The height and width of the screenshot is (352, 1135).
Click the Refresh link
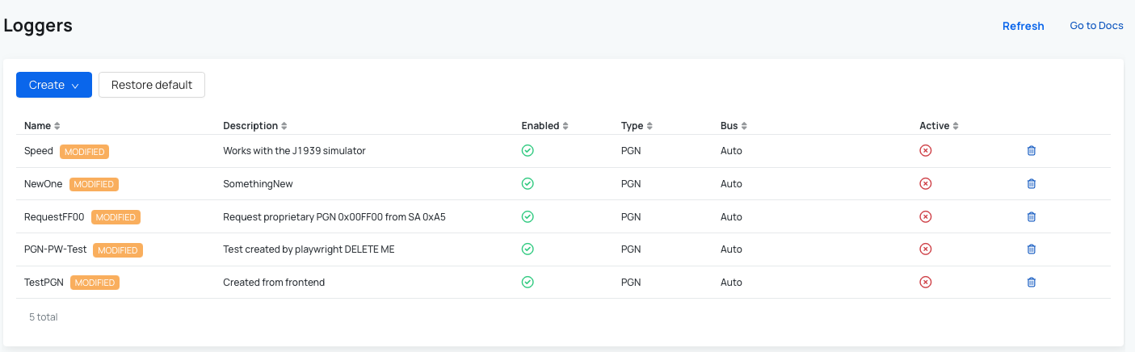1023,26
